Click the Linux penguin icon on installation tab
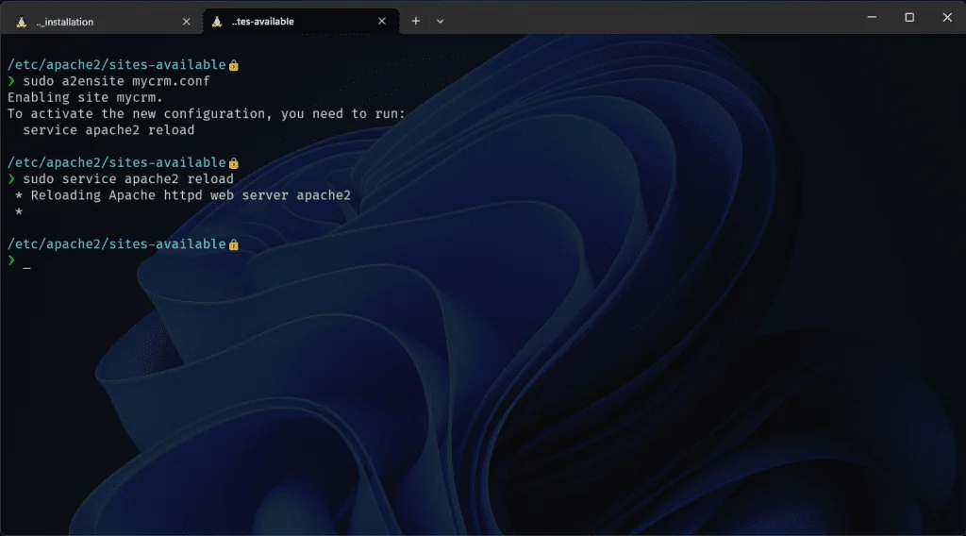The width and height of the screenshot is (966, 536). pyautogui.click(x=22, y=22)
